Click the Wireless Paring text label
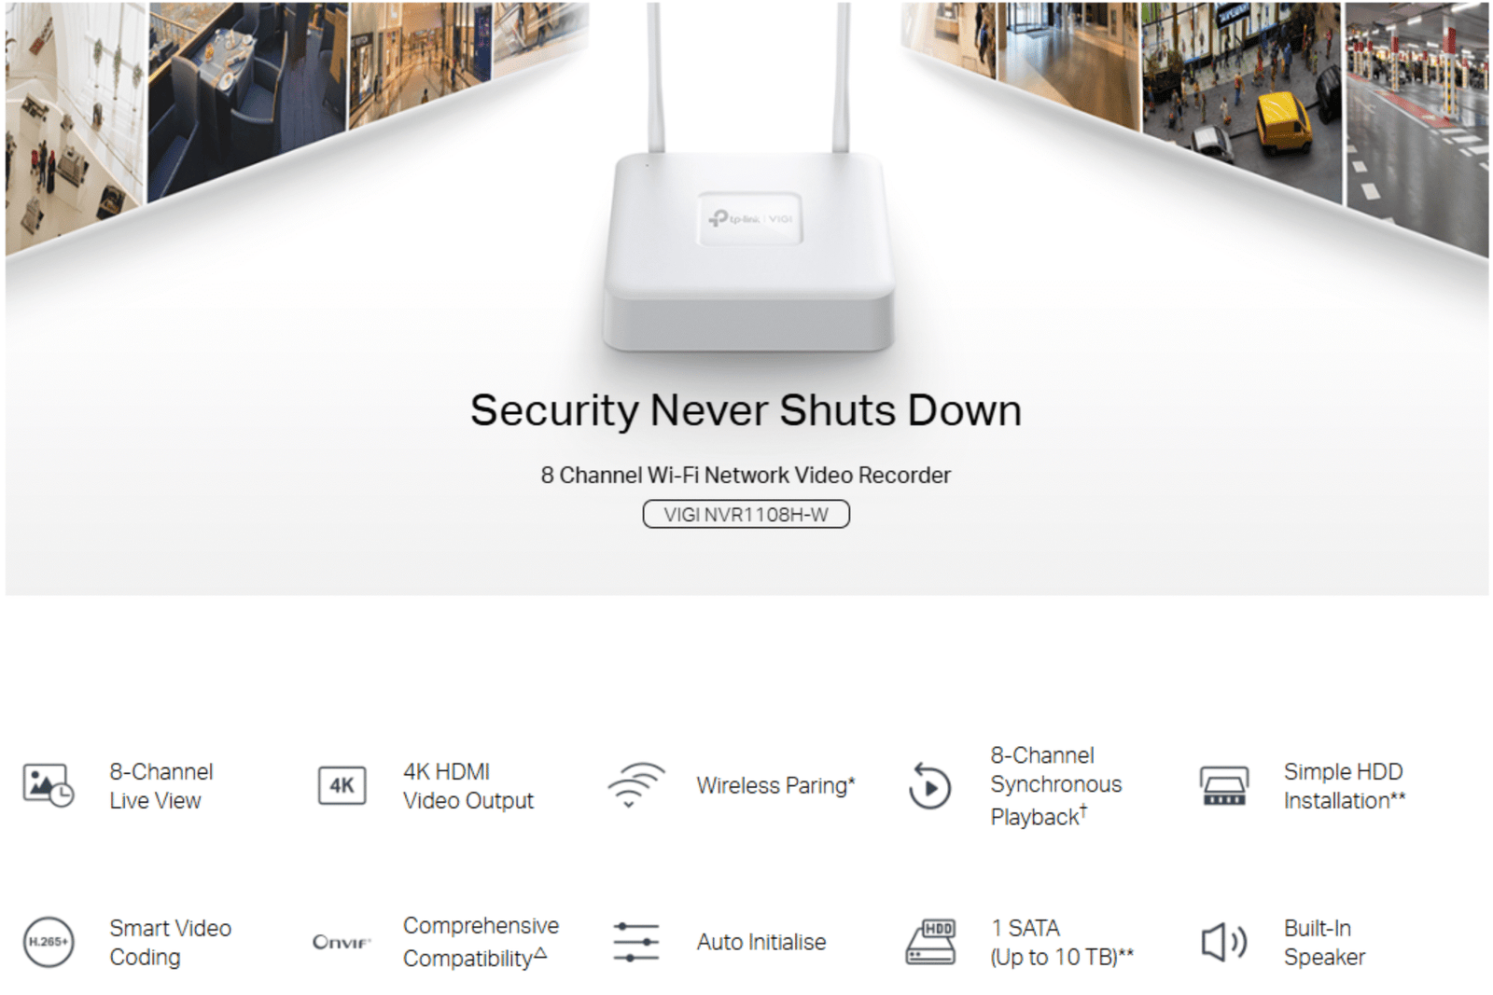 (775, 785)
